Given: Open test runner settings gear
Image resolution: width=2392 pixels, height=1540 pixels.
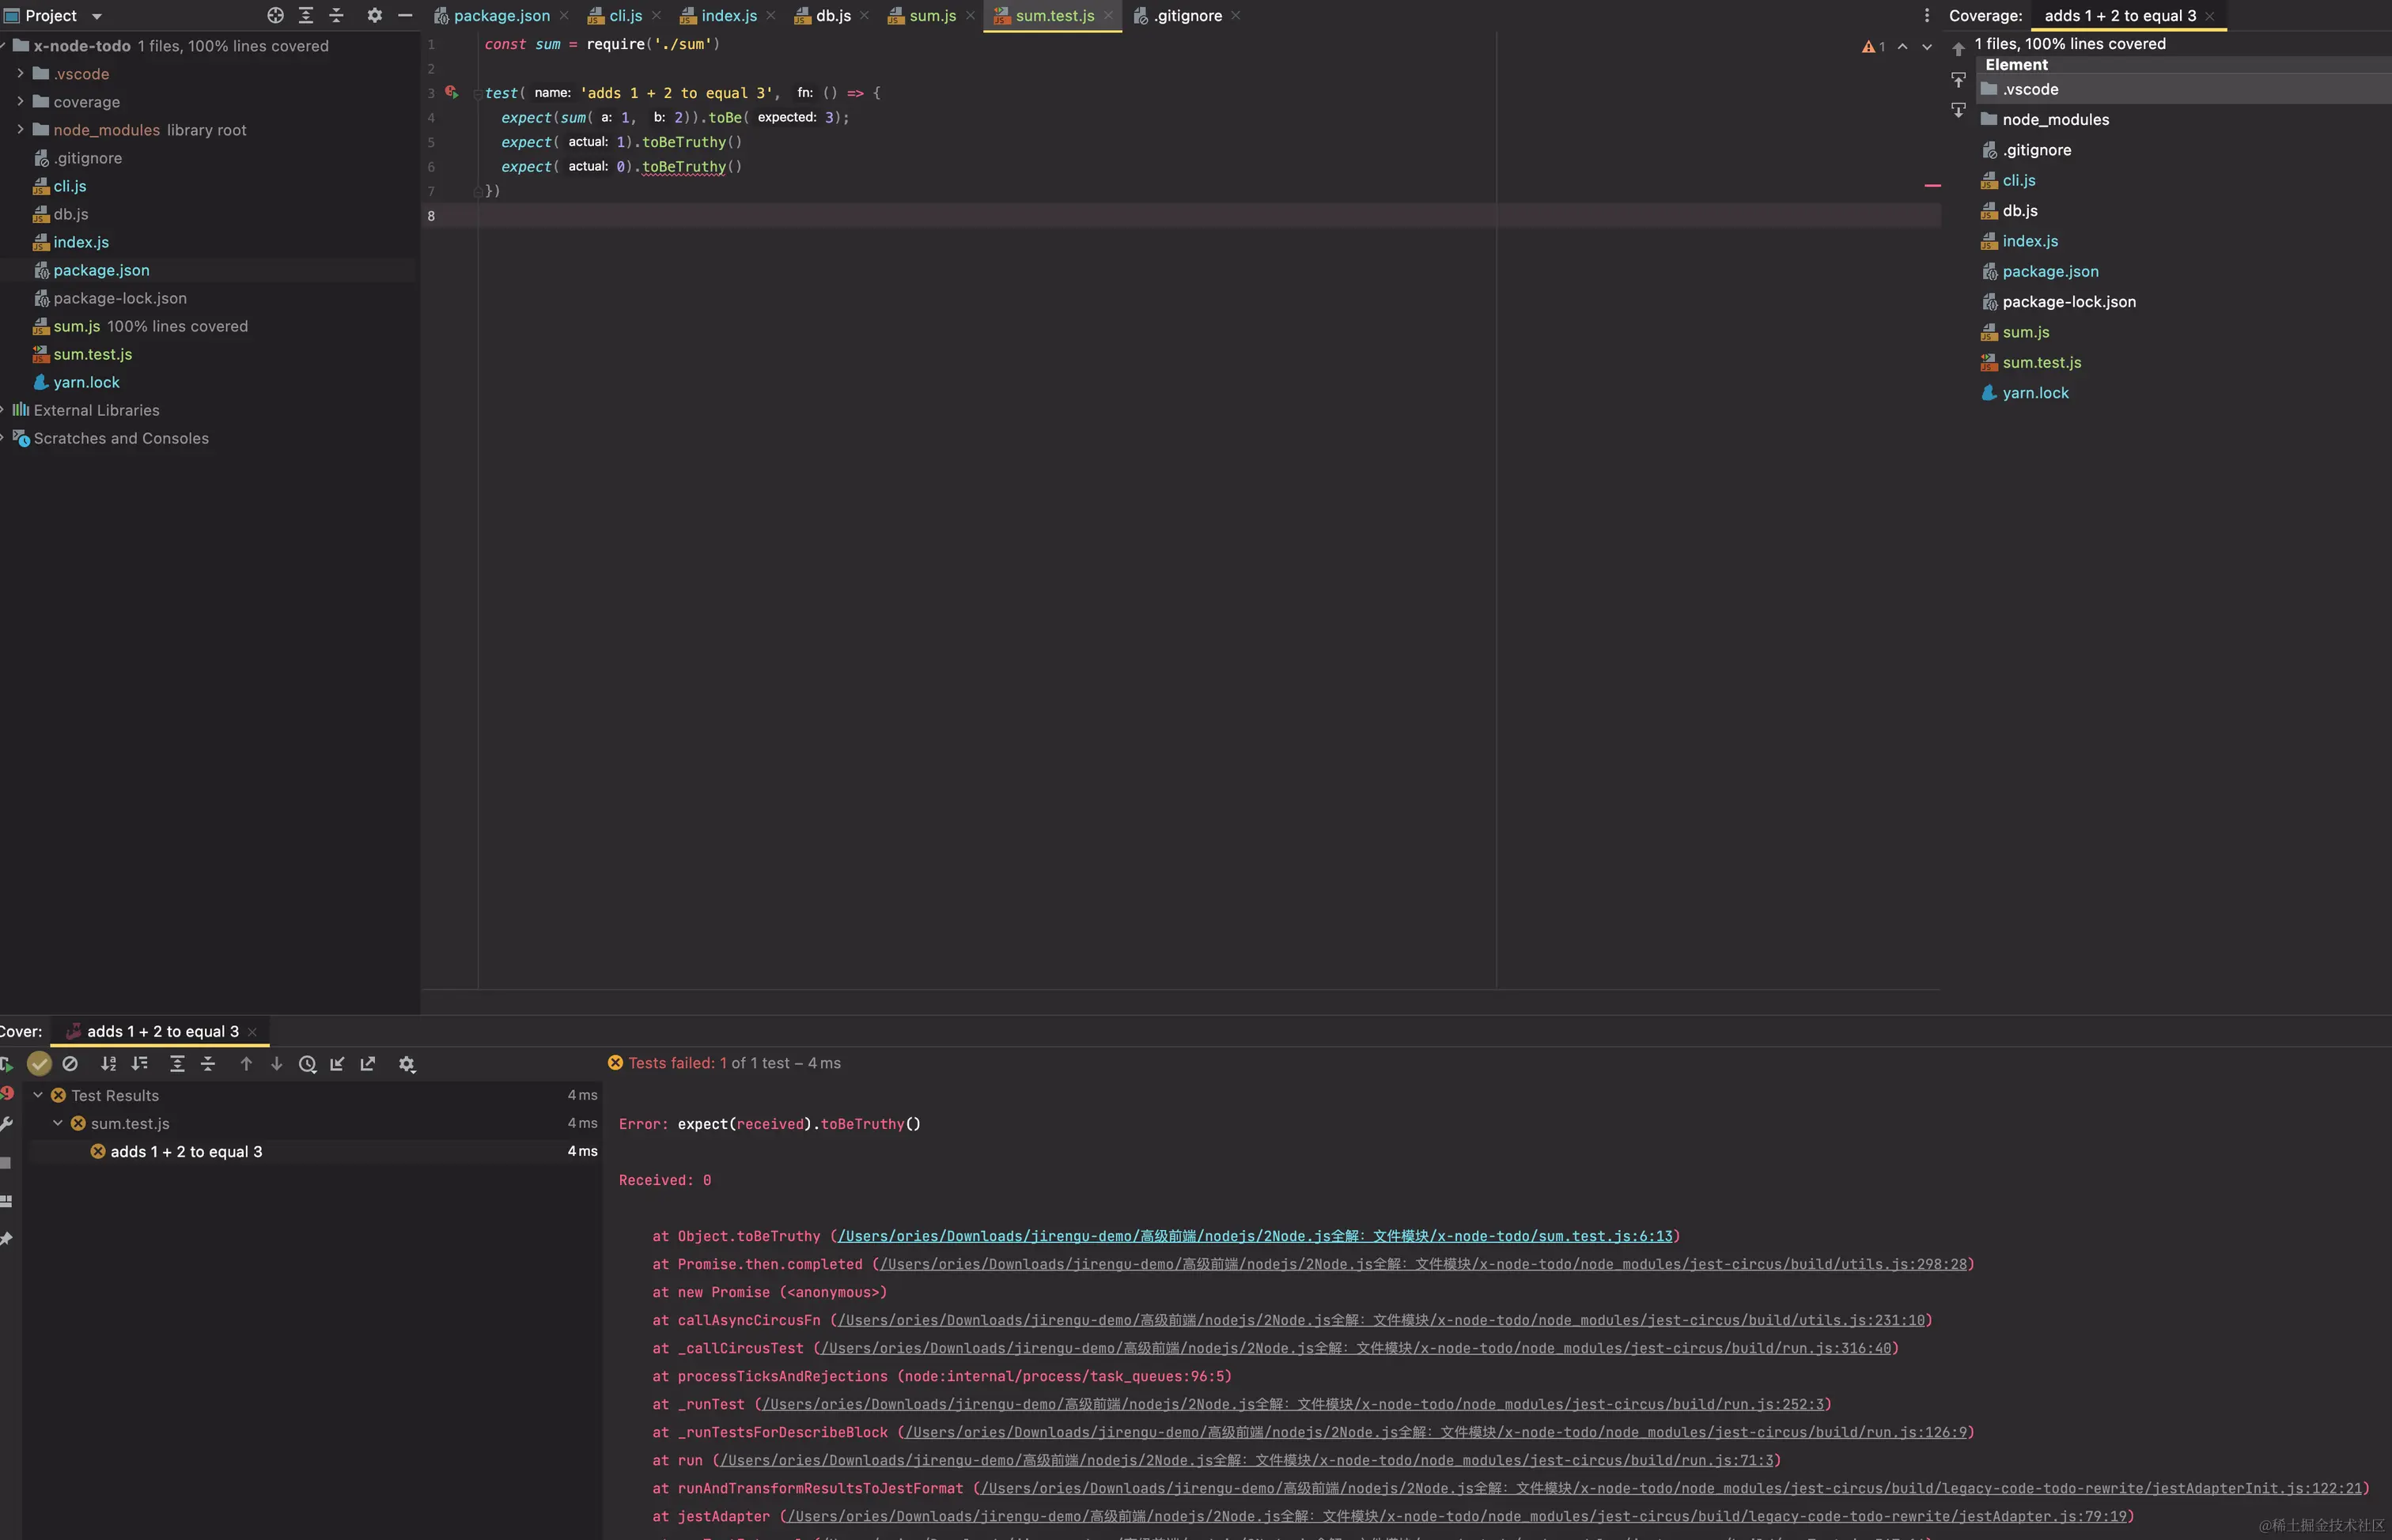Looking at the screenshot, I should (407, 1064).
